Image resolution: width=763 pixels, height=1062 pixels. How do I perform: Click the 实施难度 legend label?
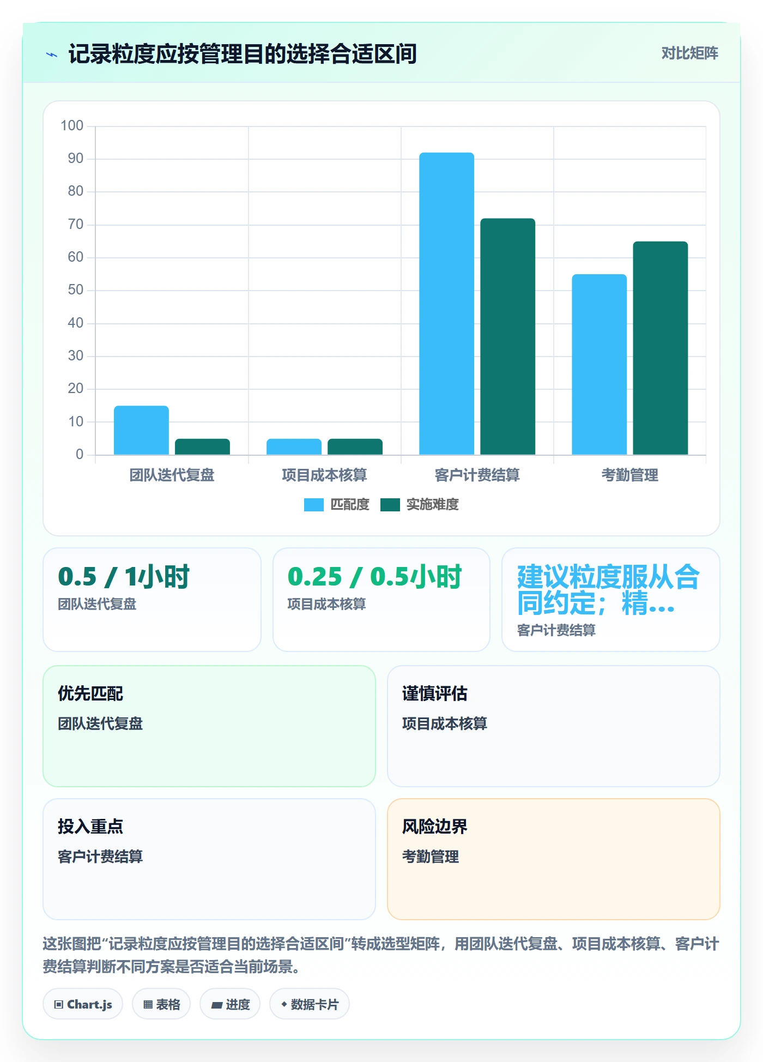click(433, 505)
